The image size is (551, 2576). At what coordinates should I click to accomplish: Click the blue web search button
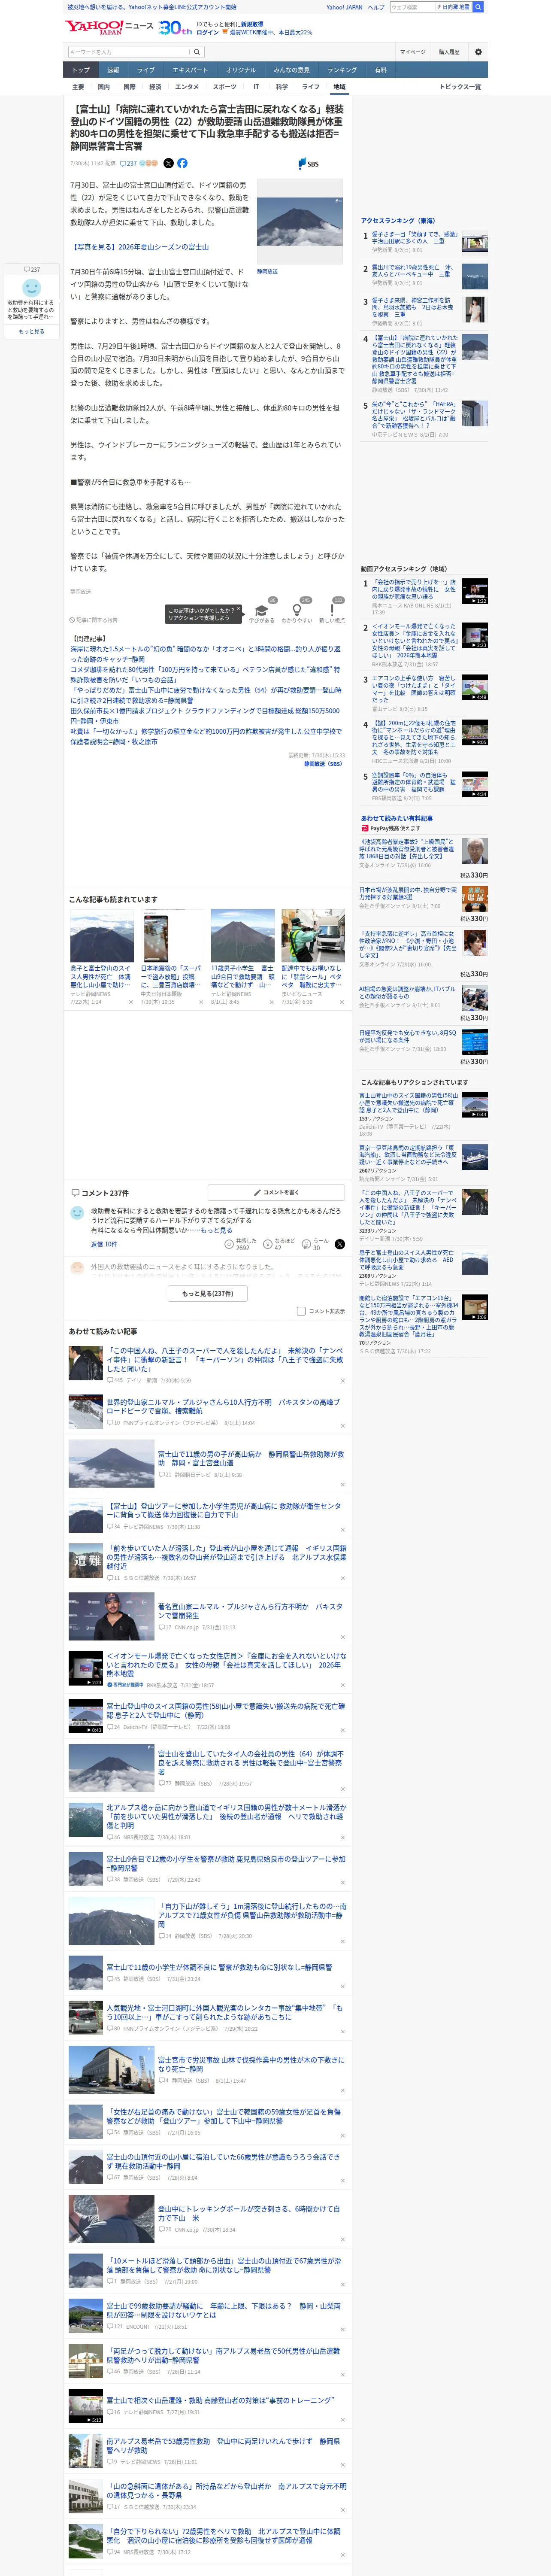478,7
